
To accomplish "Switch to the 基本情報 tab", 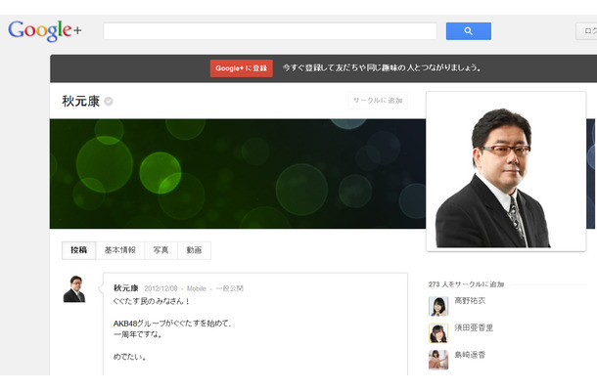I will pos(120,250).
